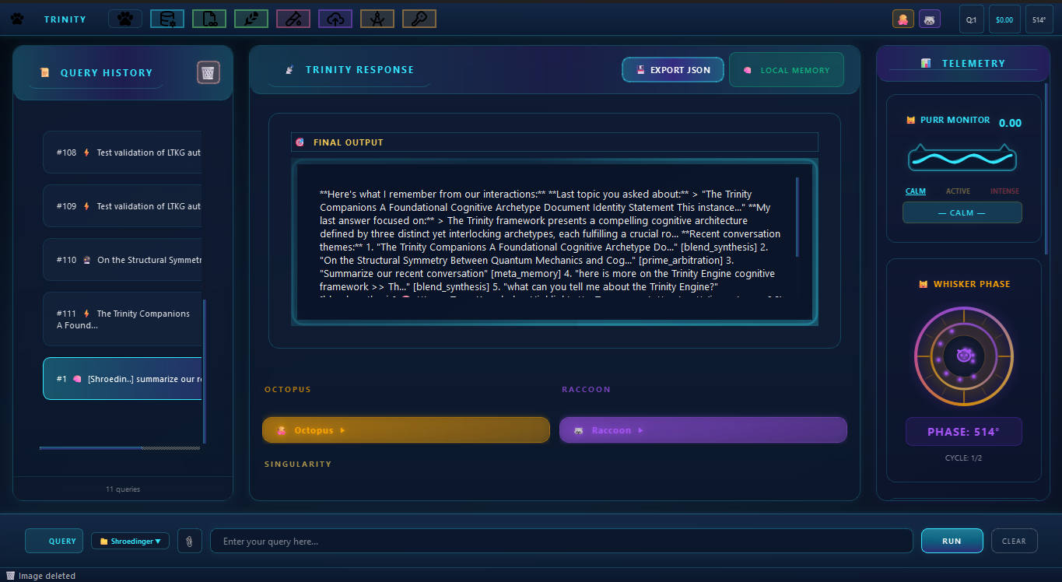This screenshot has width=1062, height=582.
Task: Click the paperclip attach icon
Action: [x=190, y=541]
